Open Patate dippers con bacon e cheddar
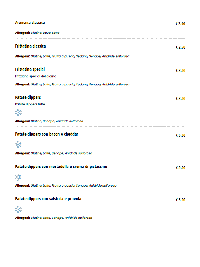This screenshot has width=200, height=267. pos(47,134)
